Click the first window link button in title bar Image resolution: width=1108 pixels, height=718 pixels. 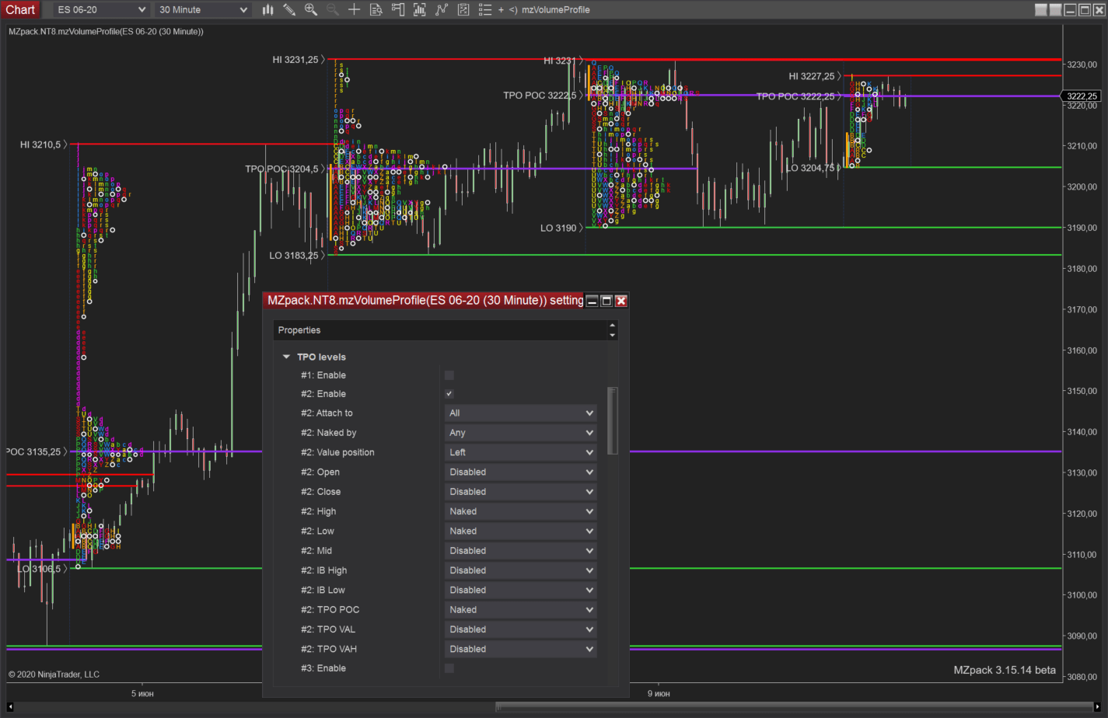pyautogui.click(x=1041, y=9)
